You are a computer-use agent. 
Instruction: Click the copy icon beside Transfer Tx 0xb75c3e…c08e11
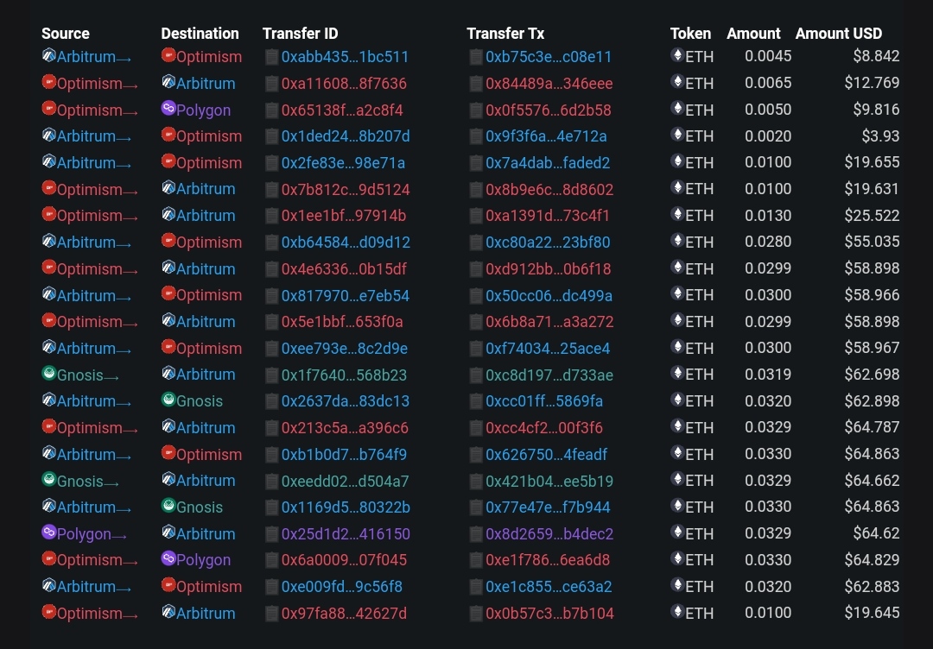(x=476, y=57)
